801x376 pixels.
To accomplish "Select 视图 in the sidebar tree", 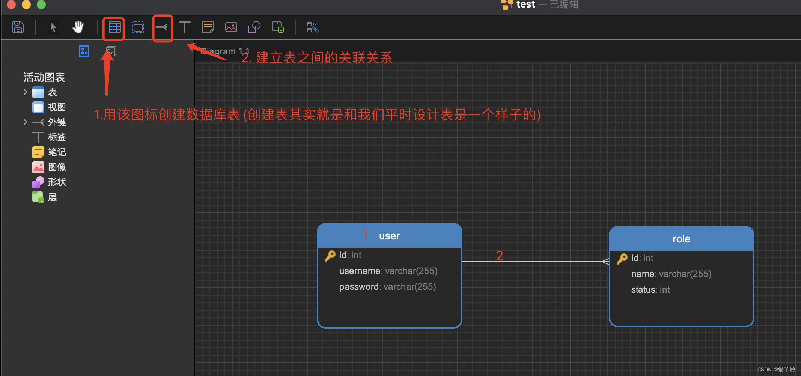I will (57, 107).
